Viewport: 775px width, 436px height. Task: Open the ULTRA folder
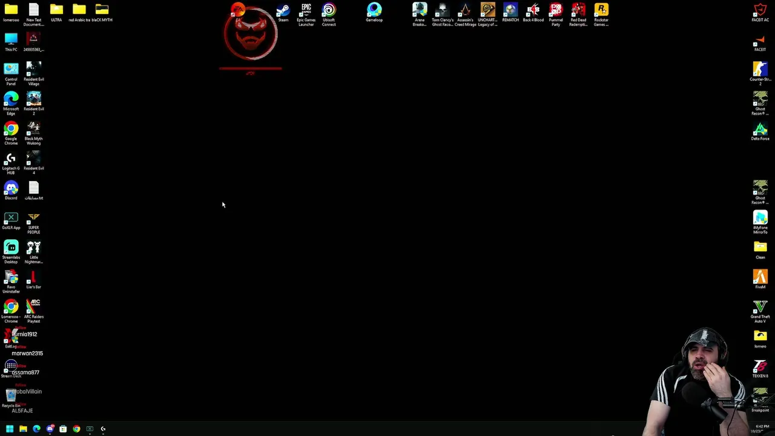click(x=56, y=13)
